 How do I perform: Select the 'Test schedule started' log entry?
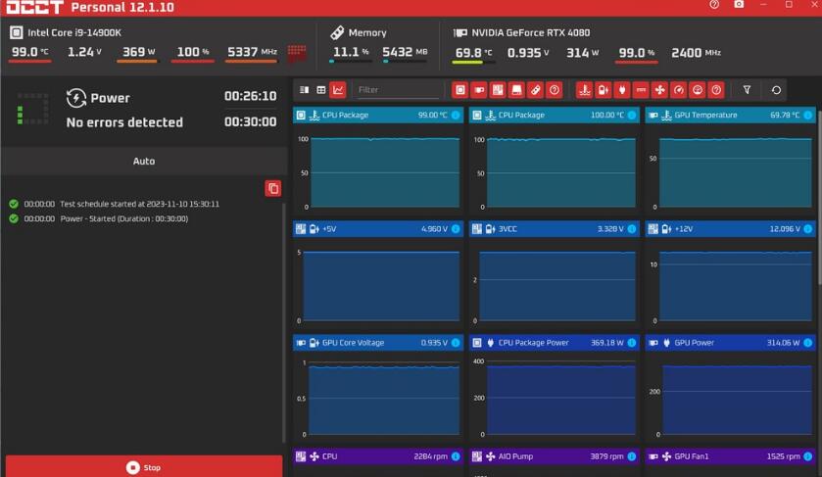coord(115,204)
